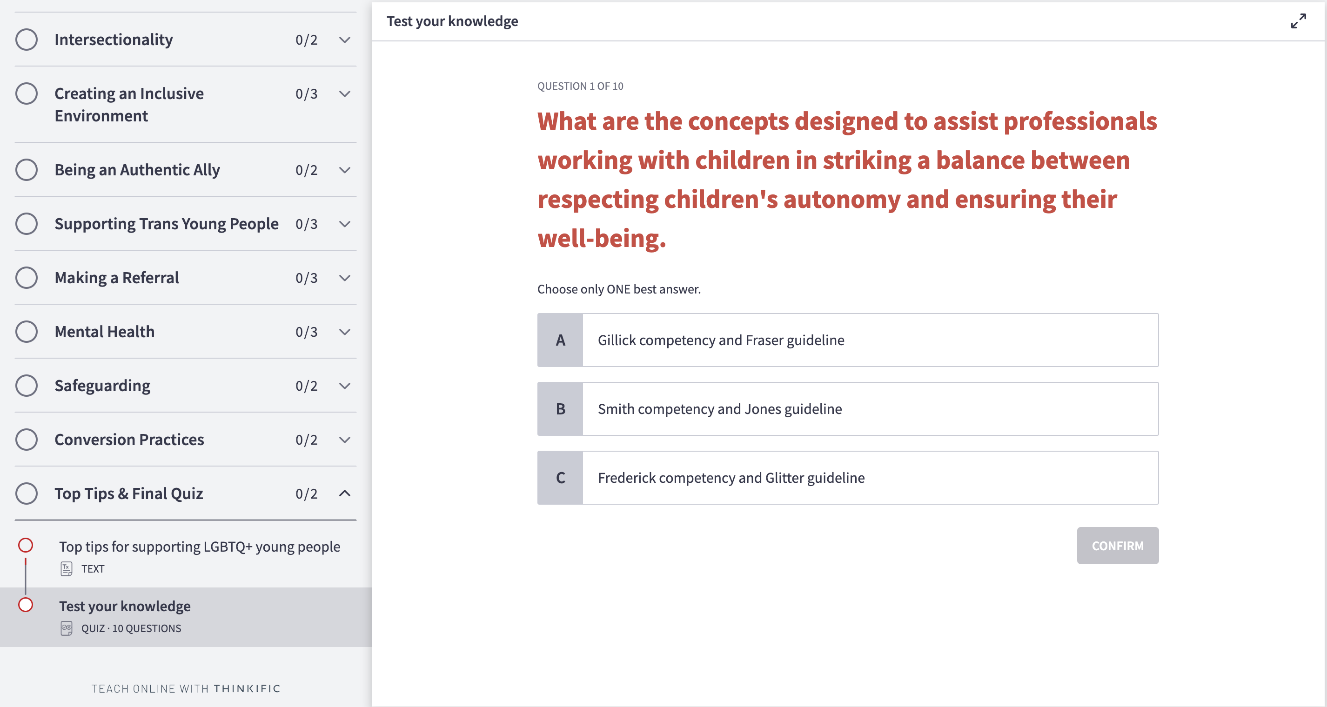Expand the Conversion Practices chevron
This screenshot has height=707, width=1327.
pyautogui.click(x=345, y=440)
